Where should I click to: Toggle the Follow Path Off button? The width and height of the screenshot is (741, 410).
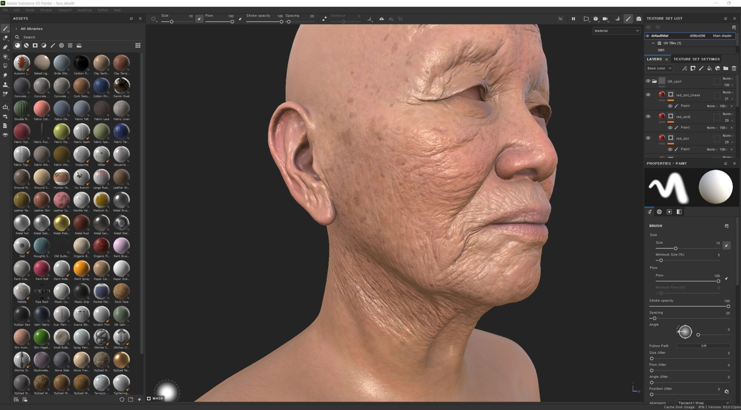(703, 346)
